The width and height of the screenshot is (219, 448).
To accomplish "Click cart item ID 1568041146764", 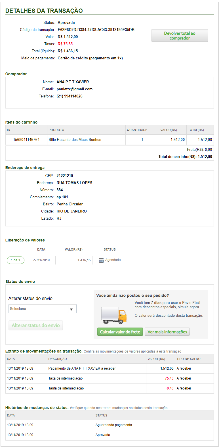I will (x=26, y=140).
